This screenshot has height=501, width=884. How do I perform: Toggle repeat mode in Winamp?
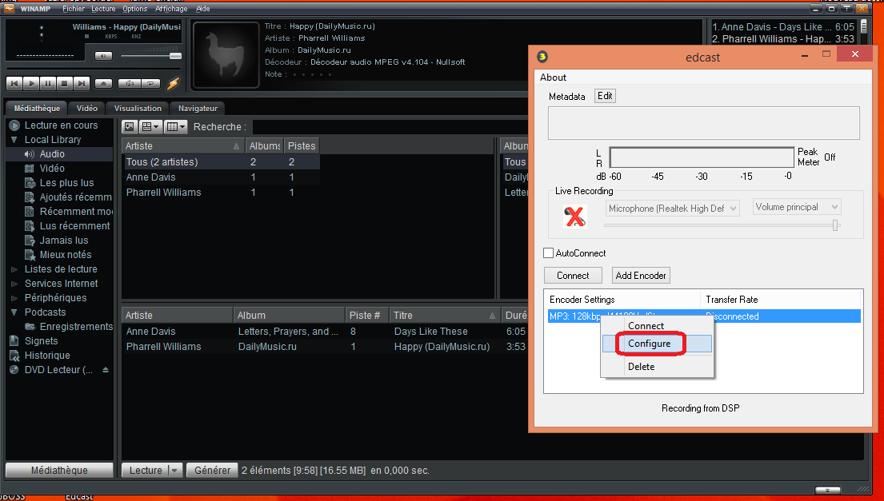150,84
